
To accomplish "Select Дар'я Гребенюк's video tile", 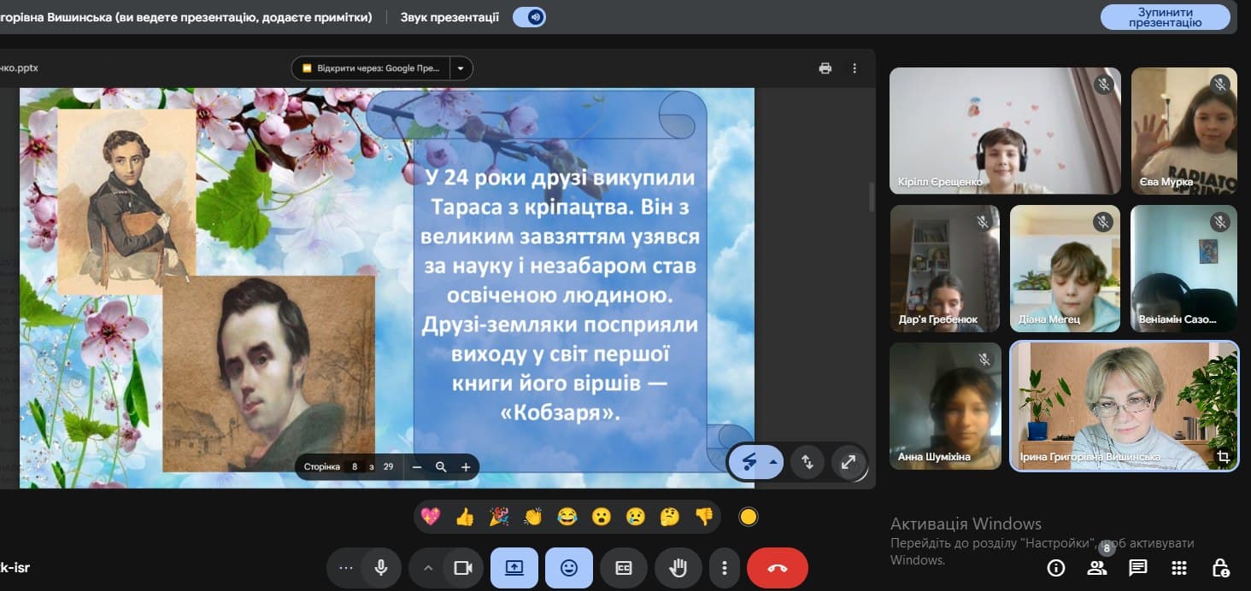I will pos(945,268).
